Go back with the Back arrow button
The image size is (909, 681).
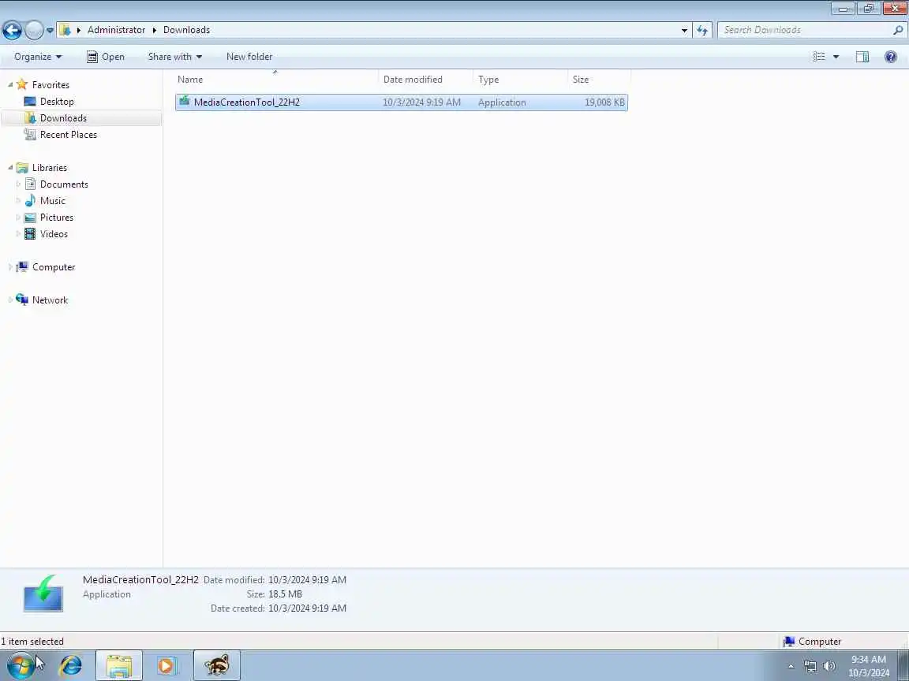(12, 30)
